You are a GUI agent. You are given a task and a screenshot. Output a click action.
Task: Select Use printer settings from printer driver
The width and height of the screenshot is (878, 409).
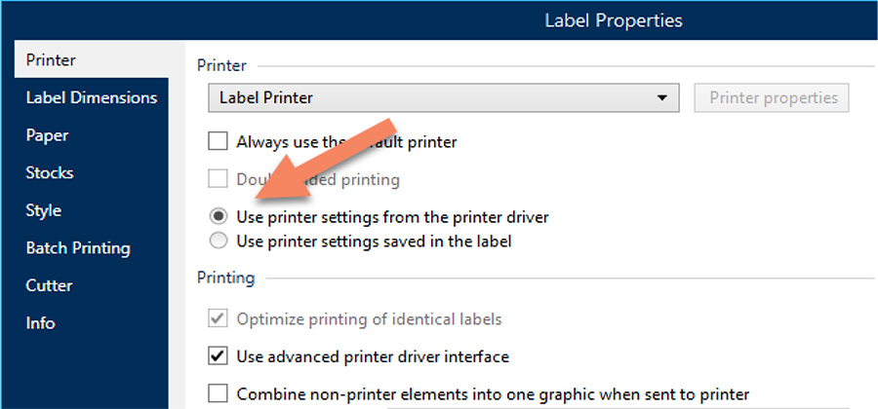(219, 216)
